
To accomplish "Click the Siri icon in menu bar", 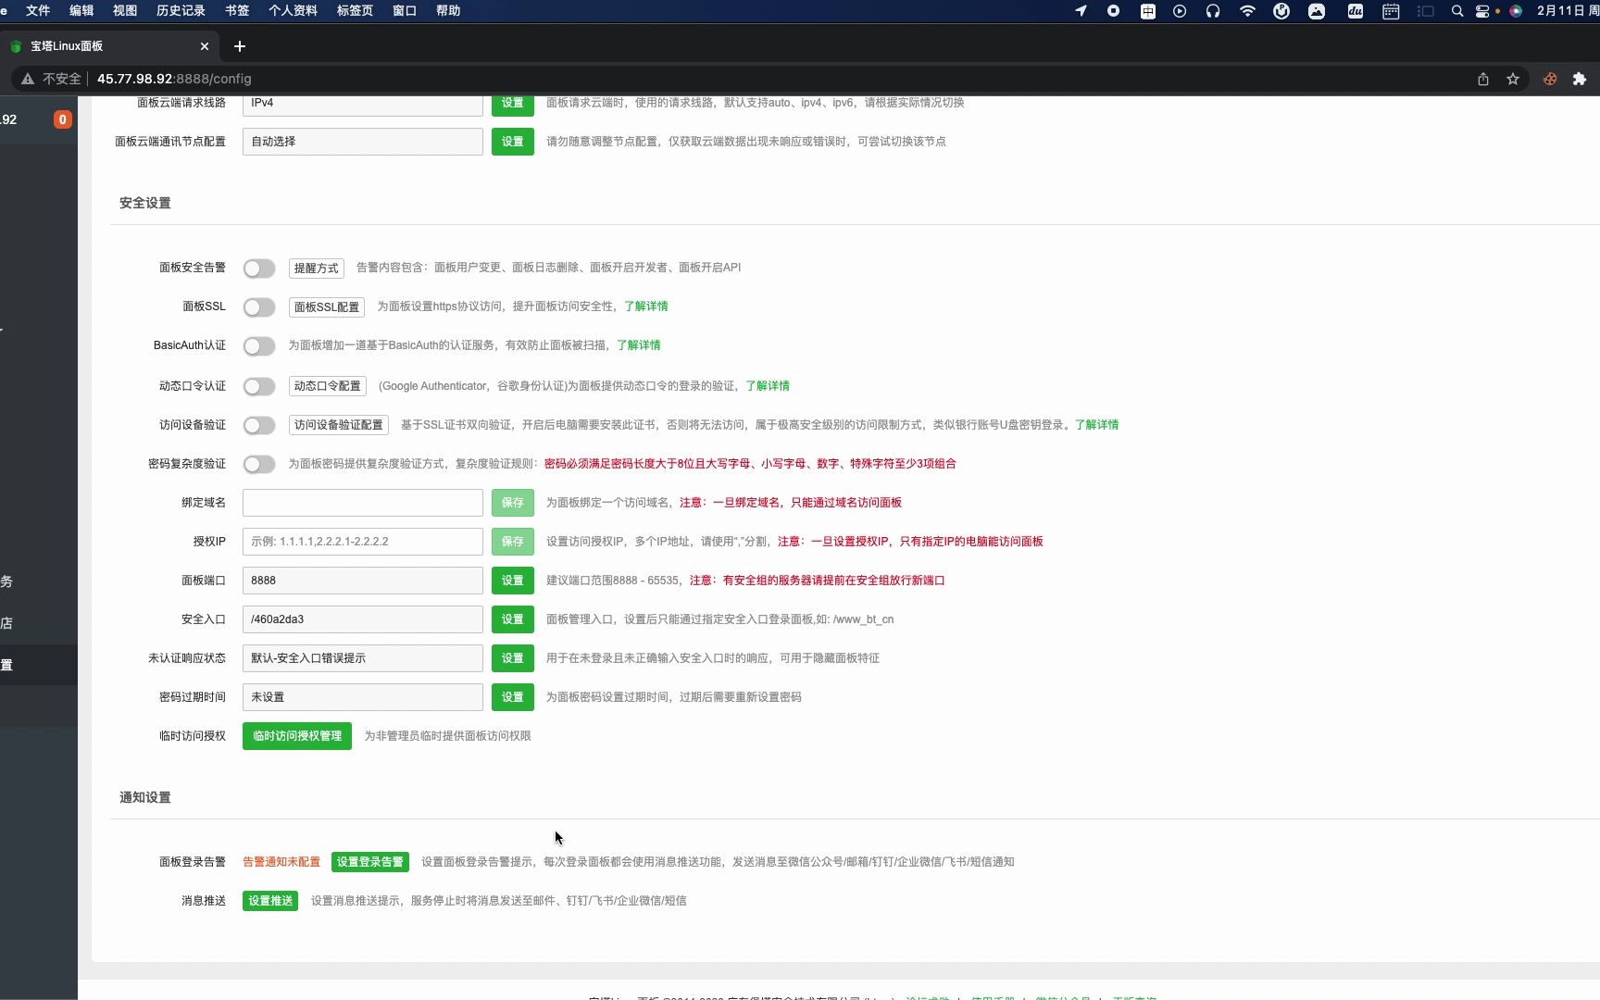I will point(1516,11).
